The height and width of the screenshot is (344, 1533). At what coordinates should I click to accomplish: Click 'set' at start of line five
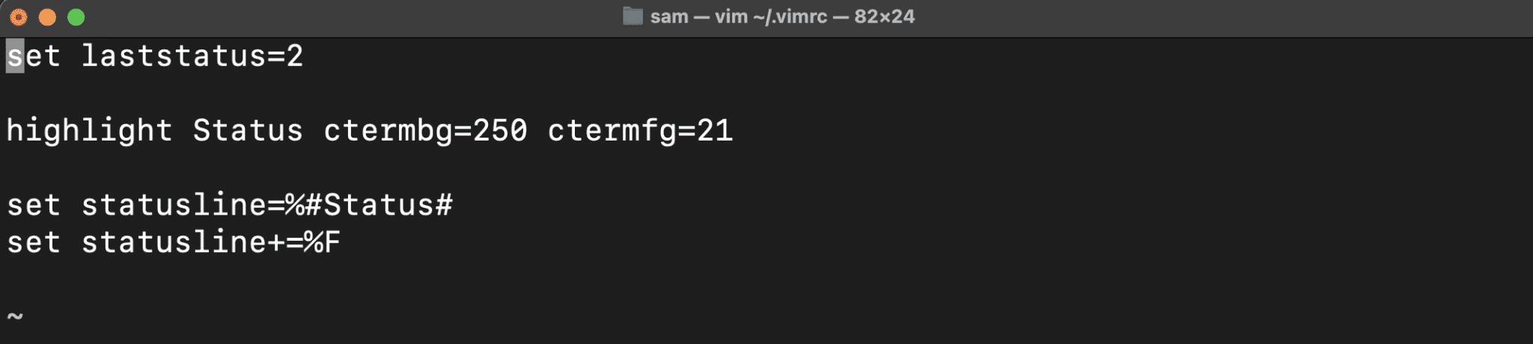click(x=34, y=205)
